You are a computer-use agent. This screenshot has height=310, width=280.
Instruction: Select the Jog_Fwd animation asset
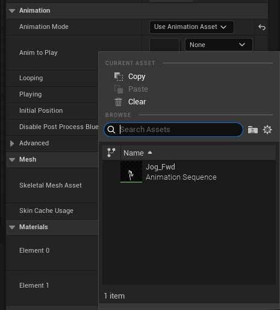pyautogui.click(x=188, y=172)
